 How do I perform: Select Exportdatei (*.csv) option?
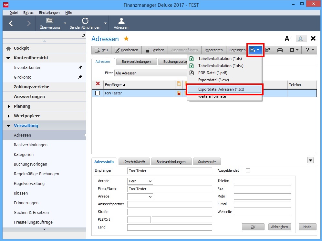[224, 80]
